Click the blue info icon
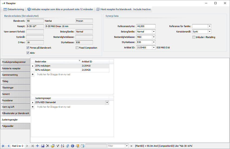This screenshot has width=230, height=149. pyautogui.click(x=73, y=146)
